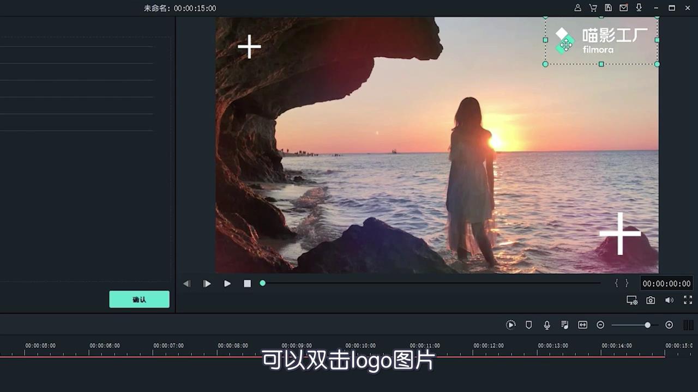The height and width of the screenshot is (392, 698).
Task: Start voiceover recording with microphone icon
Action: click(x=547, y=325)
